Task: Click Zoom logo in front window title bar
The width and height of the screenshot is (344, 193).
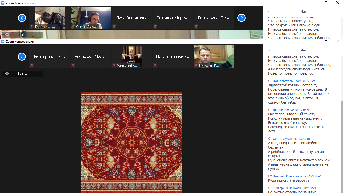Action: coord(3,41)
